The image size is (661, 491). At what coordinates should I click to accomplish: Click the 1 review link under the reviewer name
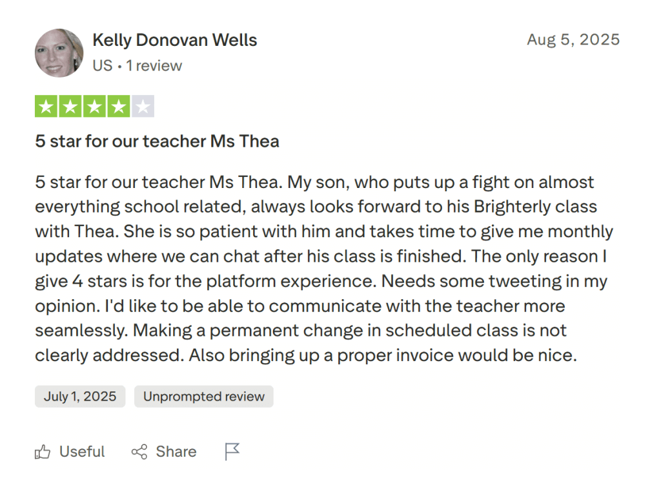pyautogui.click(x=156, y=65)
